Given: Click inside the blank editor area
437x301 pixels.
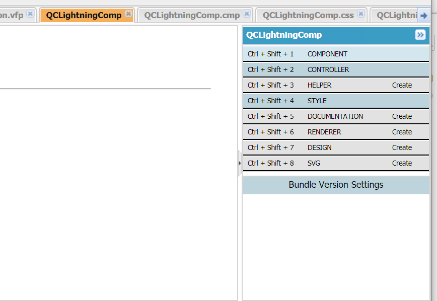Looking at the screenshot, I should point(118,191).
